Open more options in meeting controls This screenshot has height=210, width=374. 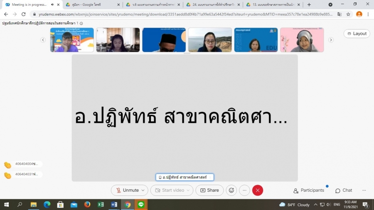pos(244,190)
